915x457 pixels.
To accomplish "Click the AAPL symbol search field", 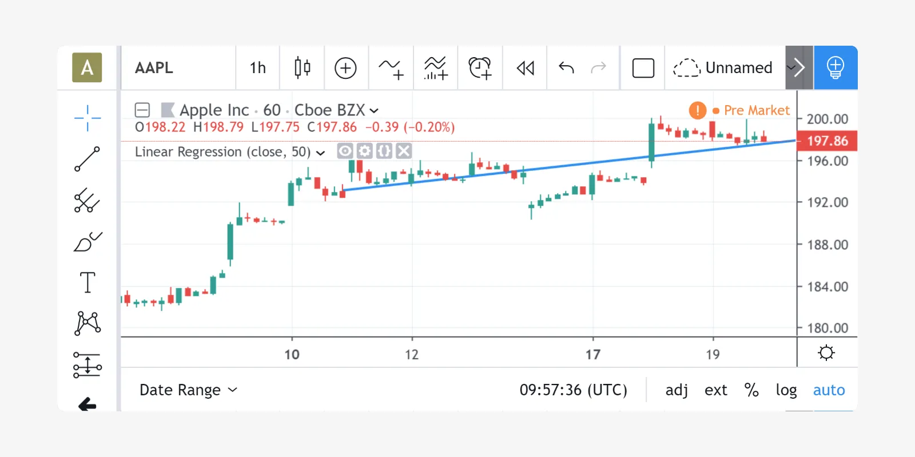I will pos(177,68).
